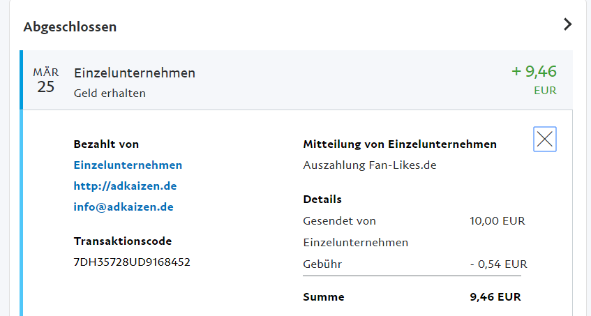
Task: Click the Bezahlt von label
Action: pyautogui.click(x=106, y=144)
